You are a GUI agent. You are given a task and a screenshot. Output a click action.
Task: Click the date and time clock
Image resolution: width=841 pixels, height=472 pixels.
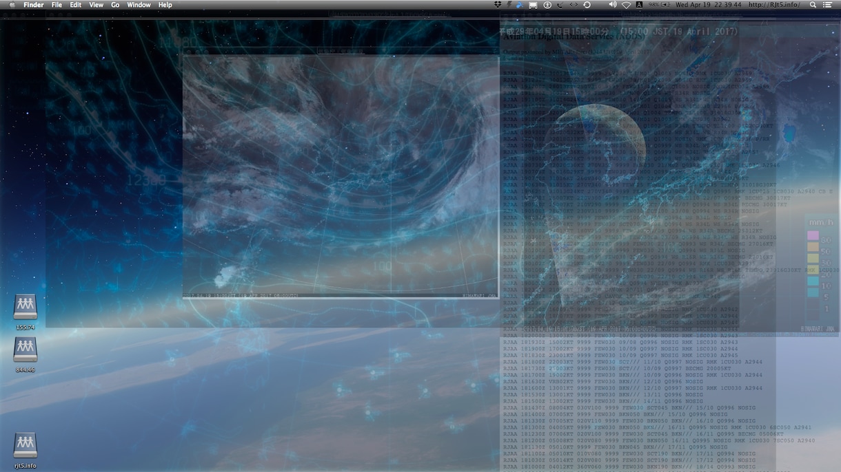tap(709, 5)
